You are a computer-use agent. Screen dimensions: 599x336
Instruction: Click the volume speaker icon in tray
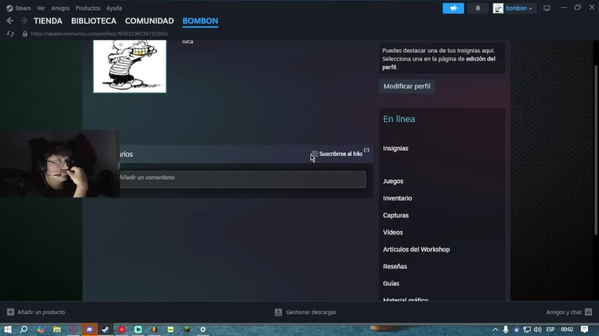537,329
